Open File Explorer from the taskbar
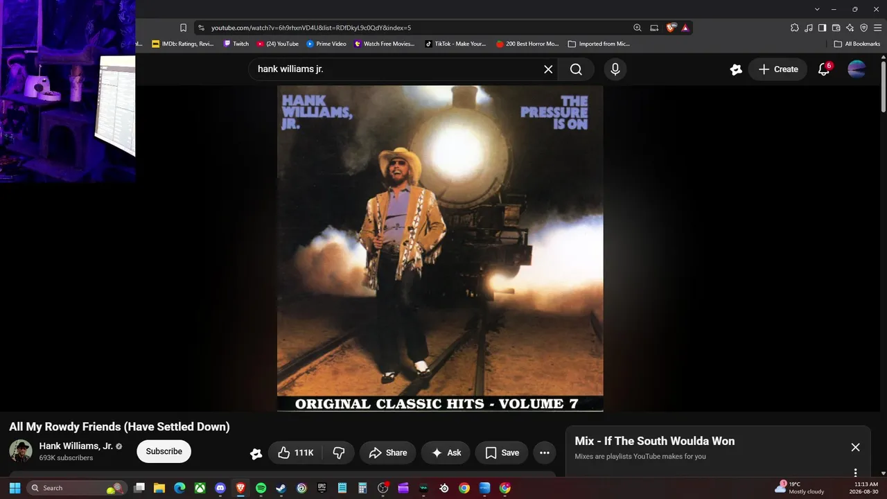 coord(159,488)
